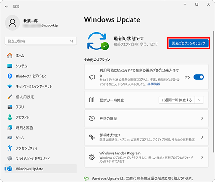Click the search magnifier icon

point(72,41)
